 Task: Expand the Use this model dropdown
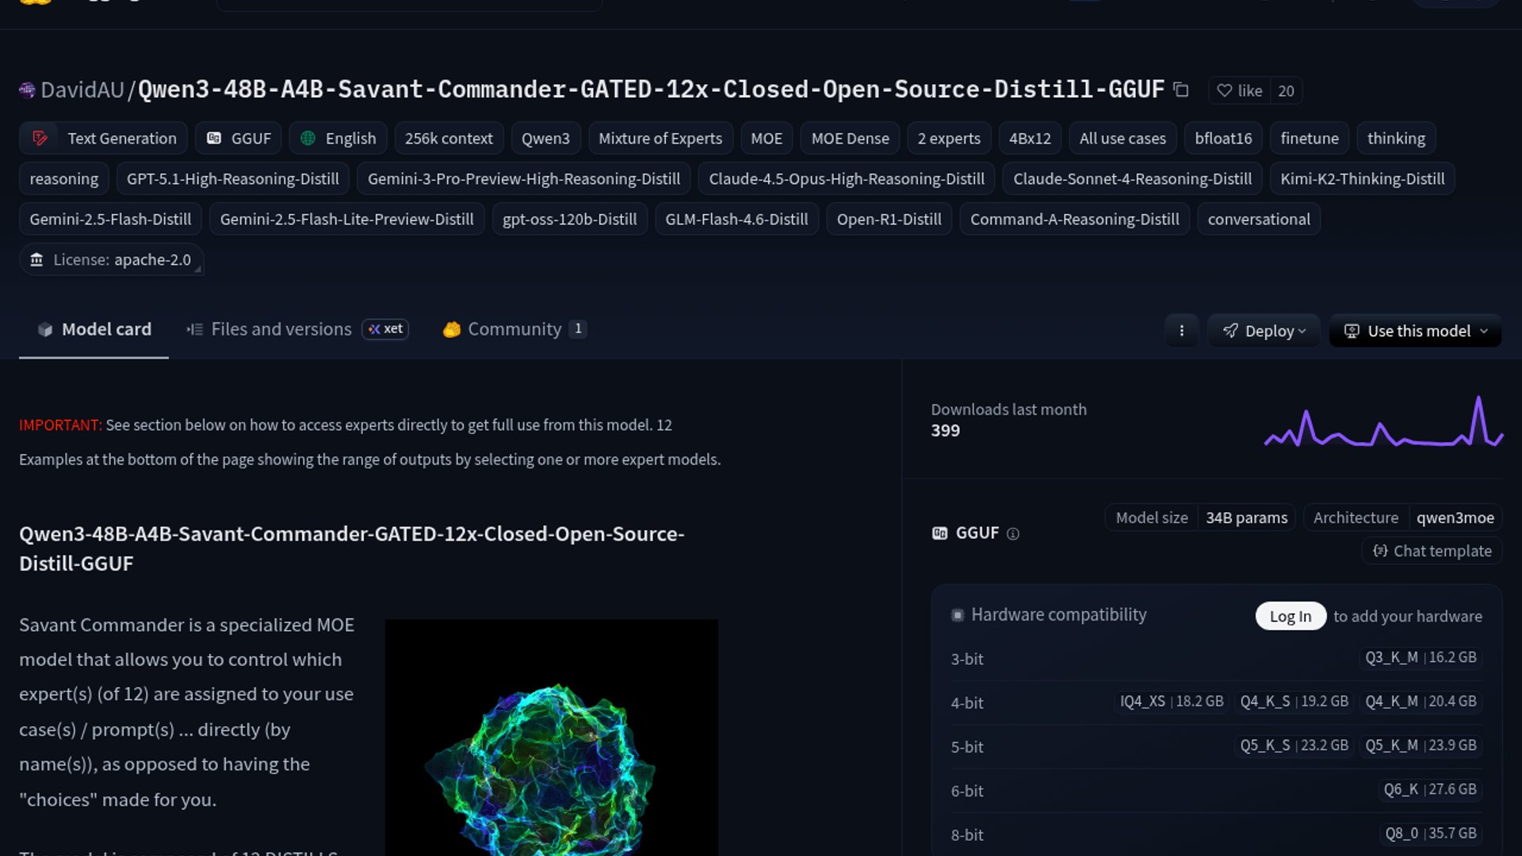(1416, 331)
